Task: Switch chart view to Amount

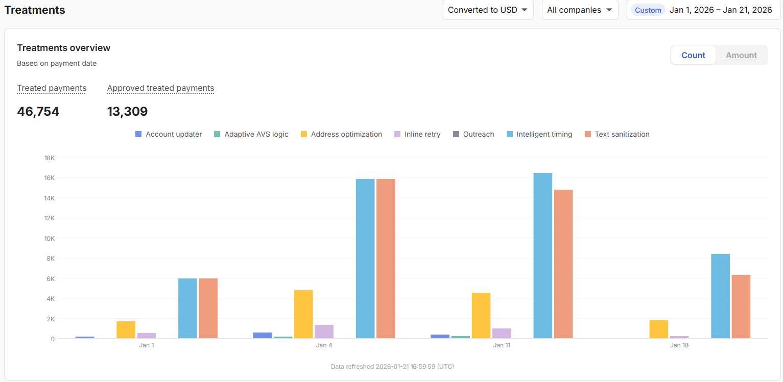Action: (x=741, y=55)
